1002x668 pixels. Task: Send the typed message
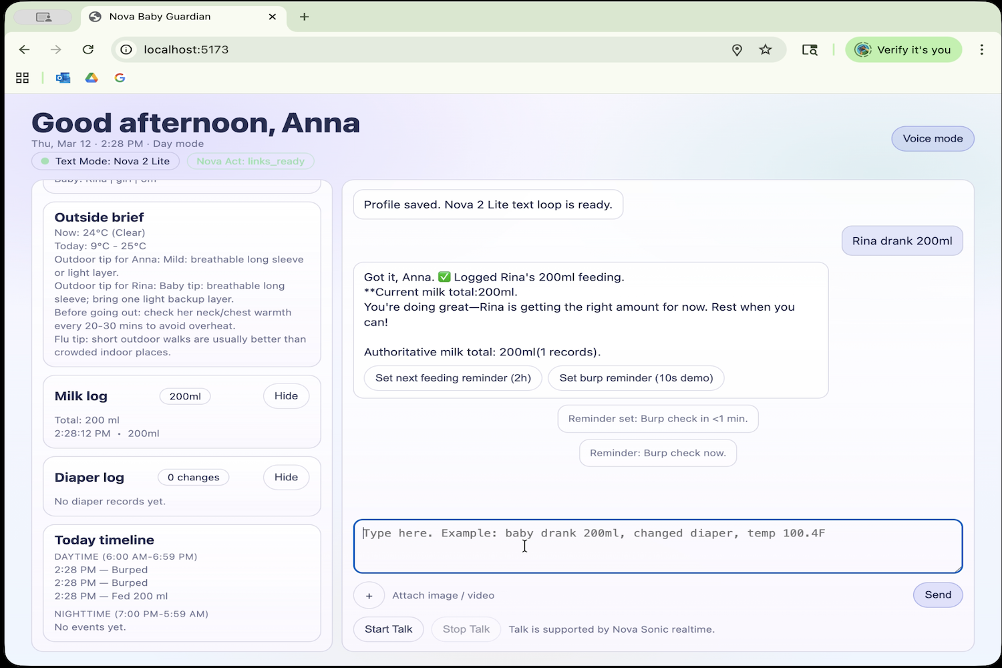coord(938,595)
